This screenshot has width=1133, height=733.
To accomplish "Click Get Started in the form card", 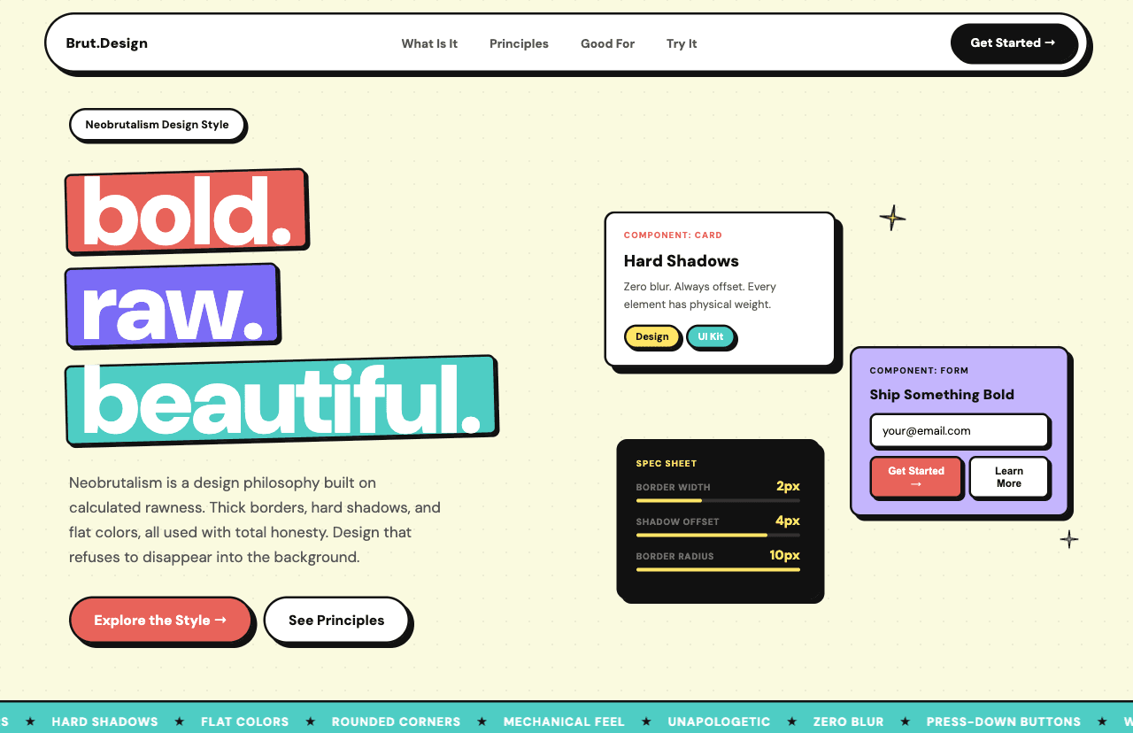I will click(x=916, y=477).
